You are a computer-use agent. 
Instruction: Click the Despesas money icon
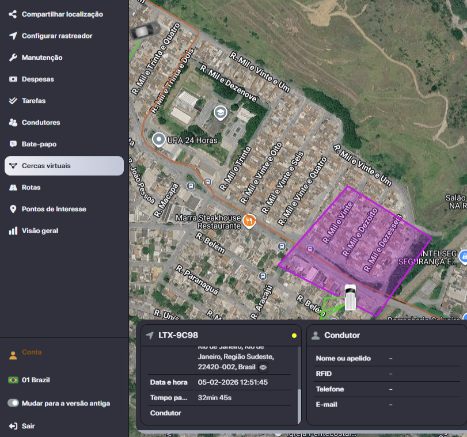tap(13, 79)
